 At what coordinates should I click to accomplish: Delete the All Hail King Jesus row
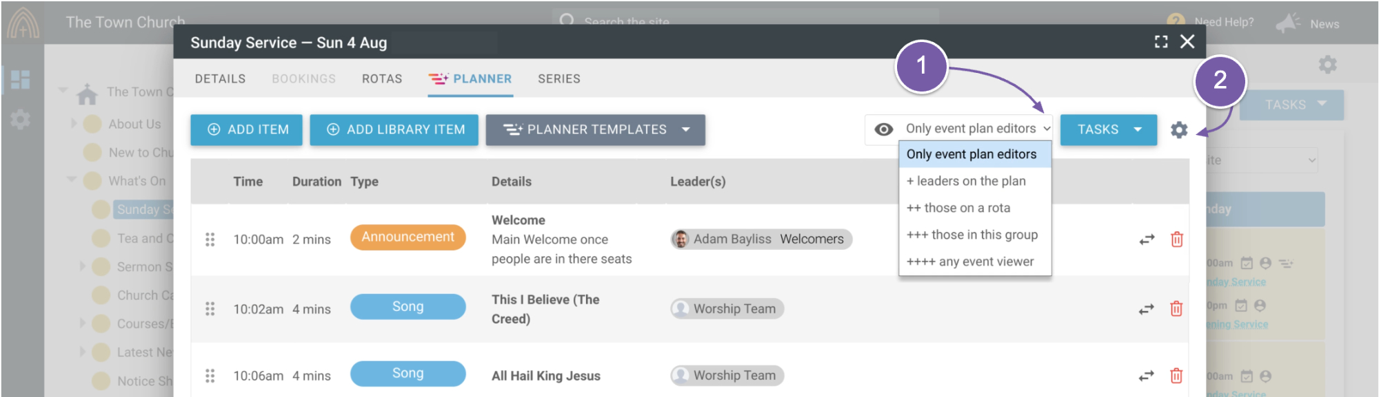pyautogui.click(x=1176, y=376)
